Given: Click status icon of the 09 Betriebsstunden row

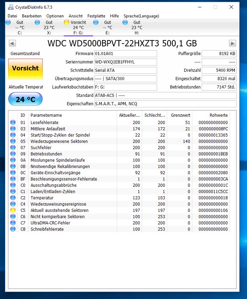Looking at the screenshot, I should pos(13,154).
